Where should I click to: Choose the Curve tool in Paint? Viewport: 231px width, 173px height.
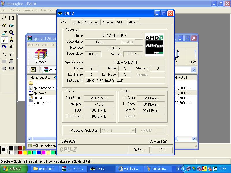click(x=11, y=54)
